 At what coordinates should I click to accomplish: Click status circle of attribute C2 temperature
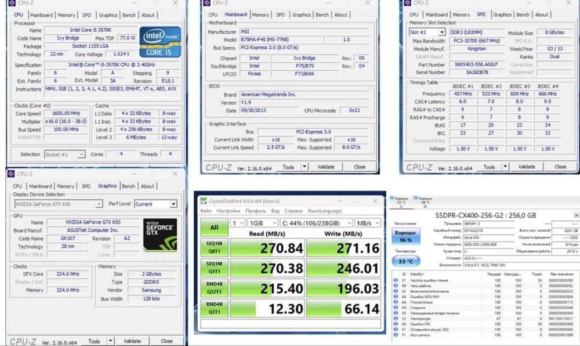(396, 318)
